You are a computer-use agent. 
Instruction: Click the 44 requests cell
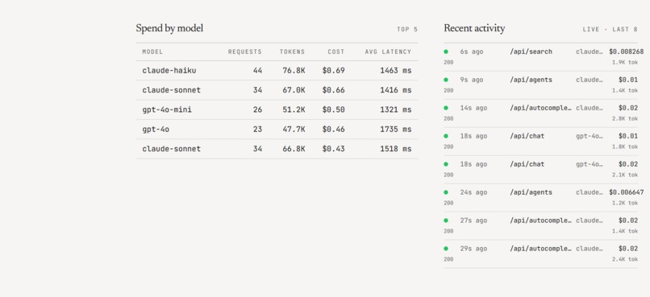coord(257,71)
